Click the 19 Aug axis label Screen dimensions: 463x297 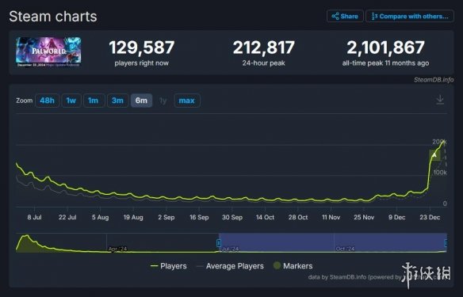coord(133,217)
